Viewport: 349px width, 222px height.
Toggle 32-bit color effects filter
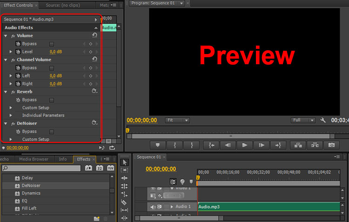(x=100, y=168)
